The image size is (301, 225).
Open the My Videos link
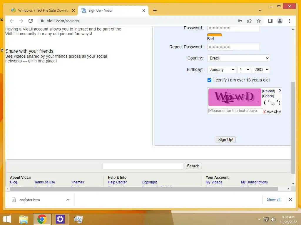[214, 182]
